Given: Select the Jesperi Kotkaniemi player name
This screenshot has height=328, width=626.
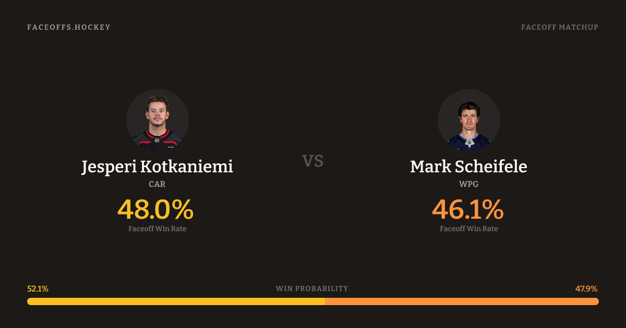Looking at the screenshot, I should (157, 167).
